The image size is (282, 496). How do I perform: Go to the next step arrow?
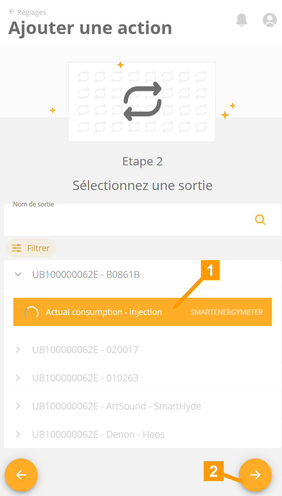pyautogui.click(x=255, y=475)
